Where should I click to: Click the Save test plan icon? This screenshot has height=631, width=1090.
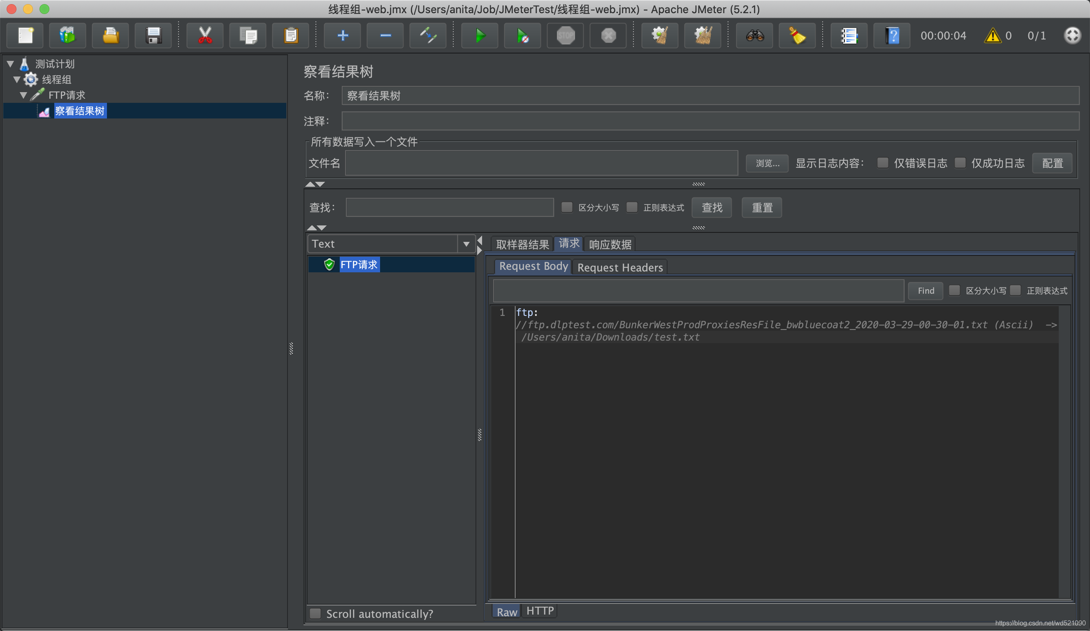click(153, 36)
